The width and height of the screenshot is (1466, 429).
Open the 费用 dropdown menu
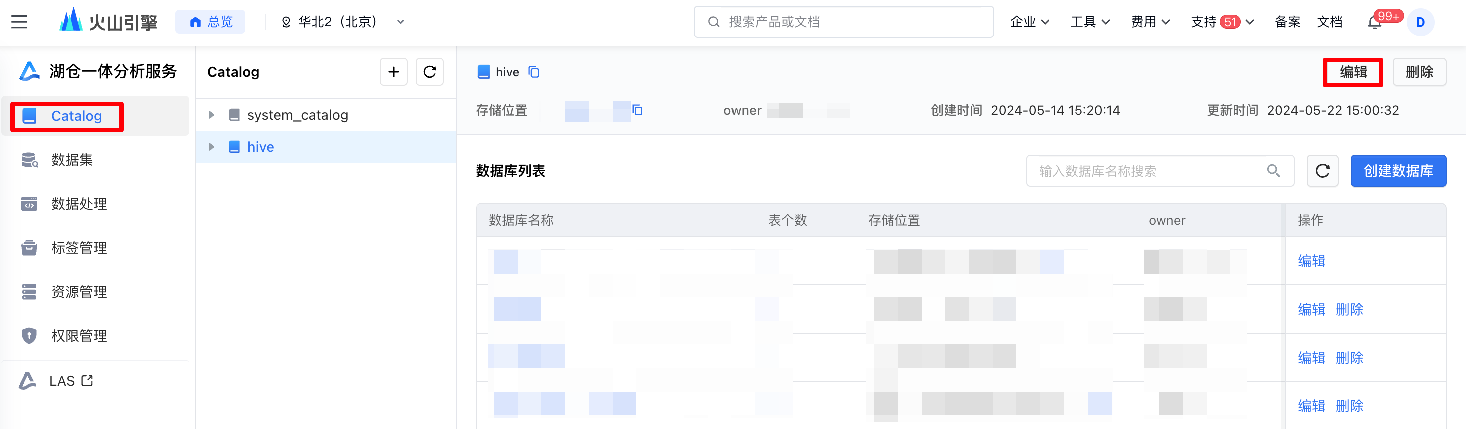[1150, 22]
